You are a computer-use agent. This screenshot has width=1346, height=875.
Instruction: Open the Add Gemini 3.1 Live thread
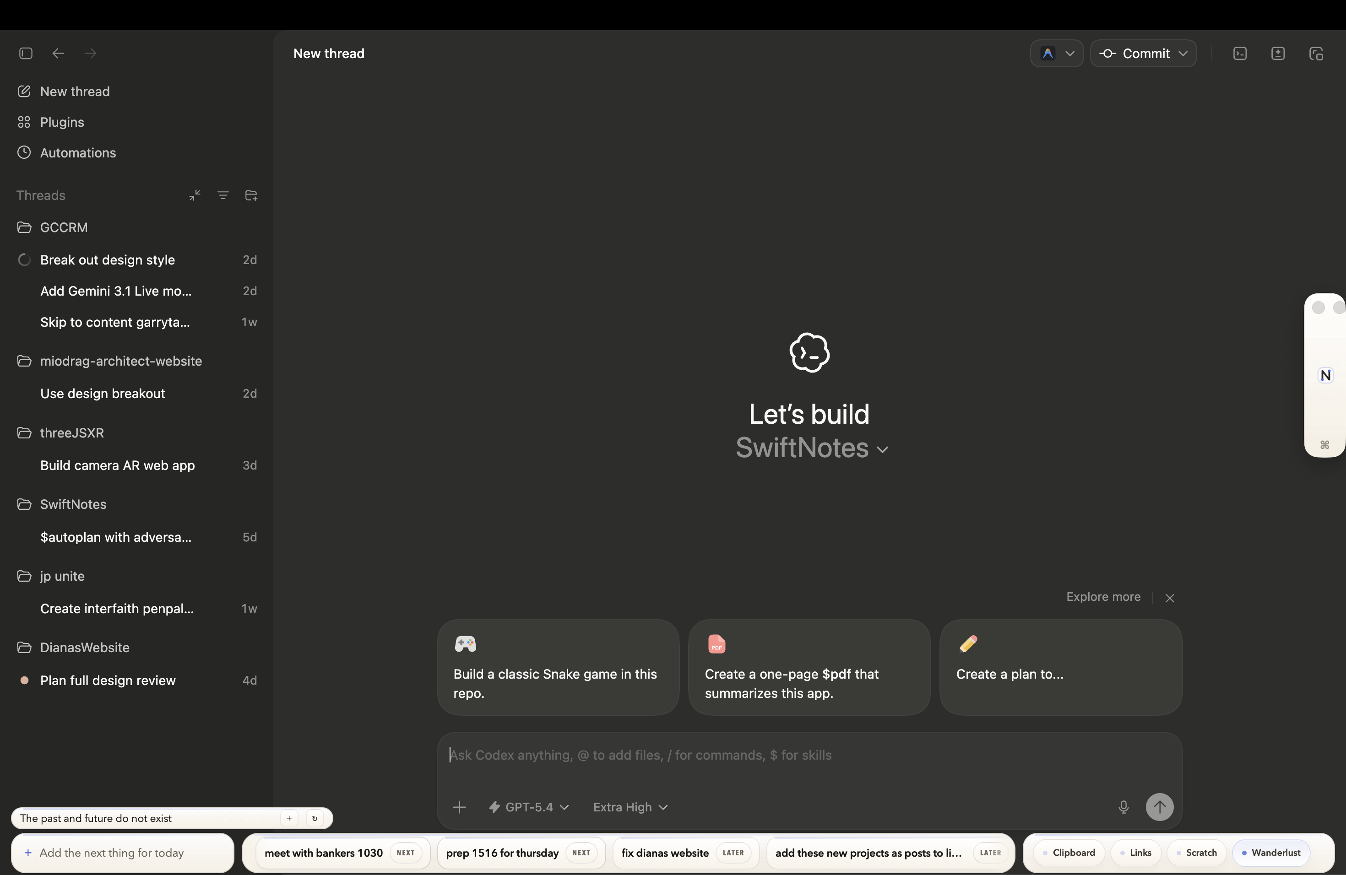136,291
